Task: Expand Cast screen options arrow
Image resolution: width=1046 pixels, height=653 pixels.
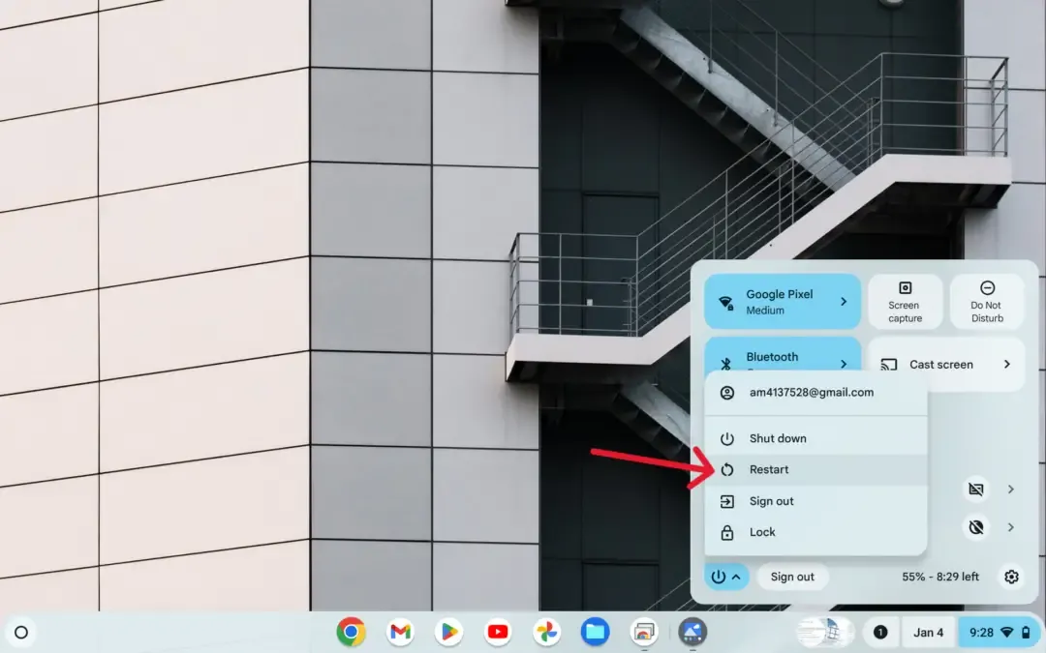Action: pos(1006,365)
